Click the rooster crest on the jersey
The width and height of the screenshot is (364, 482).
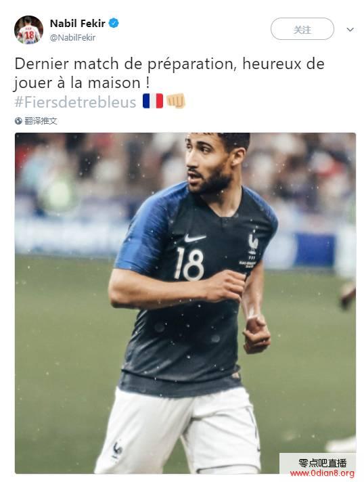252,244
